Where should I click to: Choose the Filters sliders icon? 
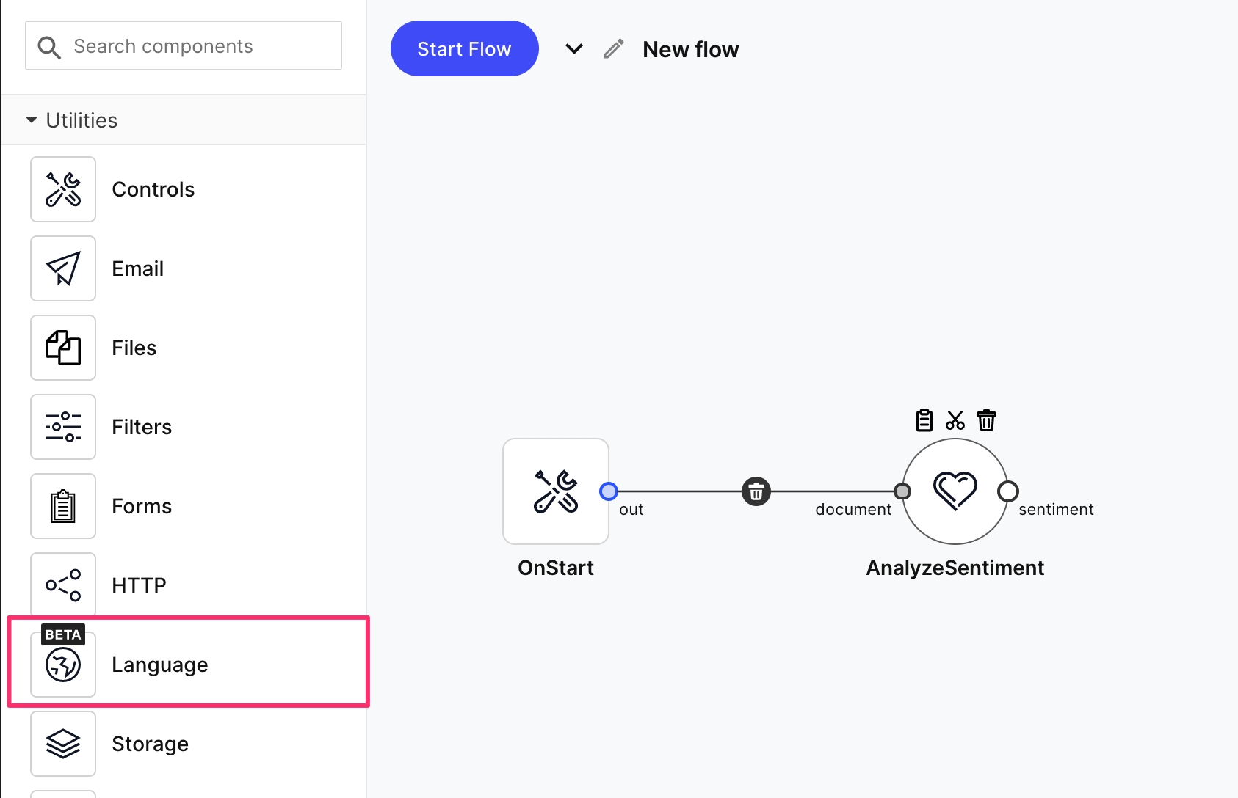click(x=63, y=427)
